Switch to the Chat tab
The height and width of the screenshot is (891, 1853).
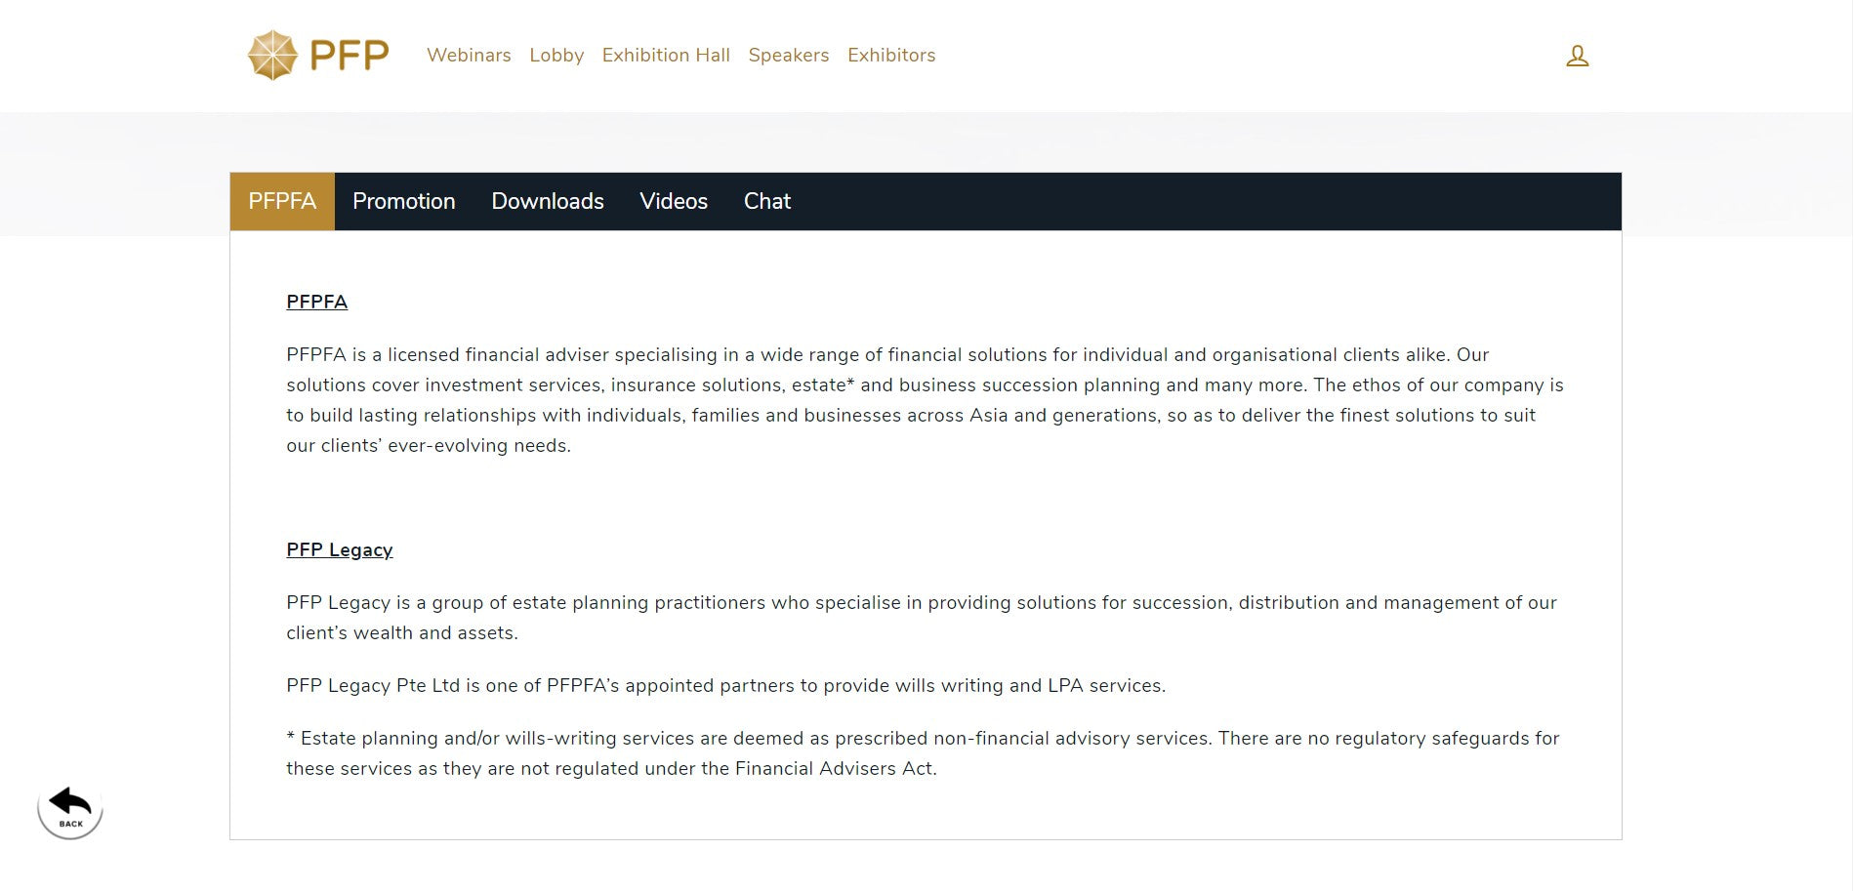767,202
